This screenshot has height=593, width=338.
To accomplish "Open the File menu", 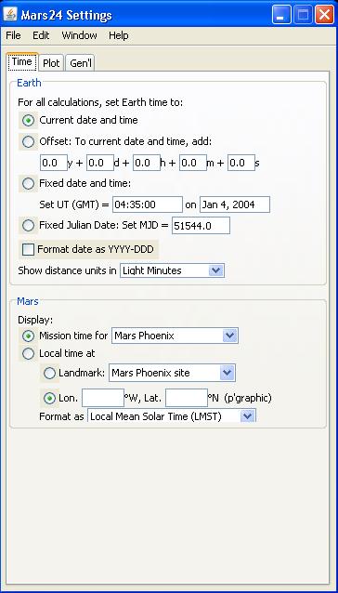I will tap(14, 35).
